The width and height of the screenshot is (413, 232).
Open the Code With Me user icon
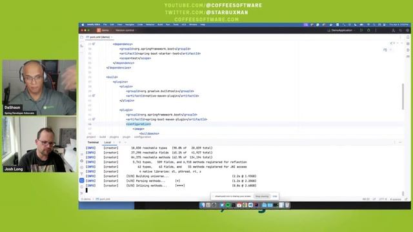(393, 30)
